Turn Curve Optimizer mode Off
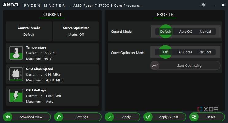Screen dimensions: 228x123 166,52
